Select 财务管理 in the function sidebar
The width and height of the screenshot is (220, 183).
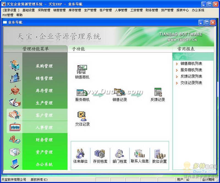(44, 140)
